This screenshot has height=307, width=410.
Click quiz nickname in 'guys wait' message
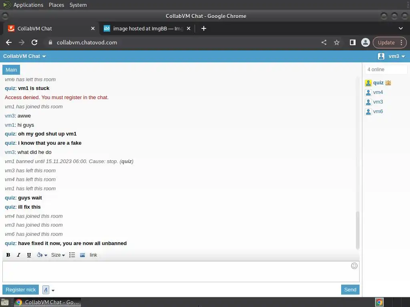point(10,198)
